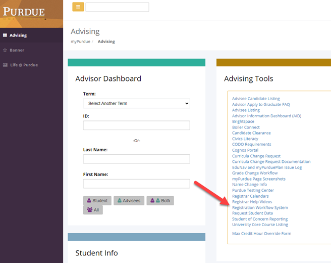Open EduNav and myPurduePlan Issue Log
Image resolution: width=331 pixels, height=263 pixels.
267,167
